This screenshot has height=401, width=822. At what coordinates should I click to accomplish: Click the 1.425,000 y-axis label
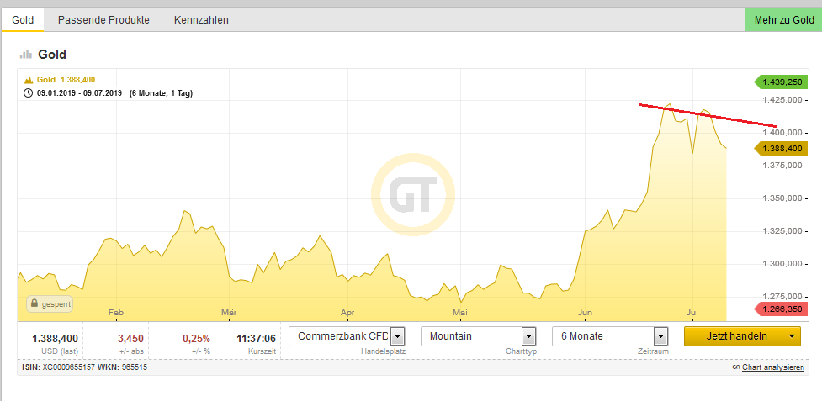(x=782, y=100)
